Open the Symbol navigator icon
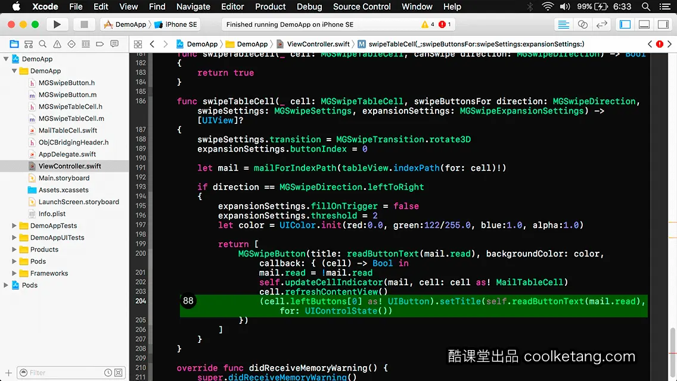 [29, 44]
